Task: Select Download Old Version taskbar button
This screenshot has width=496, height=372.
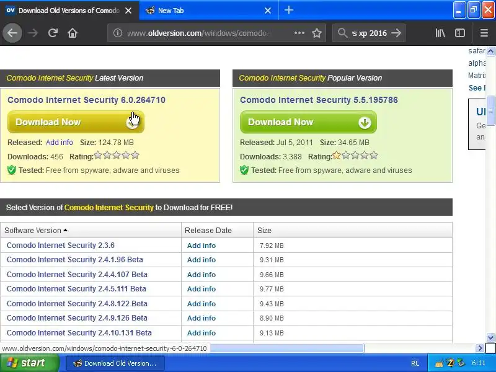Action: 115,363
